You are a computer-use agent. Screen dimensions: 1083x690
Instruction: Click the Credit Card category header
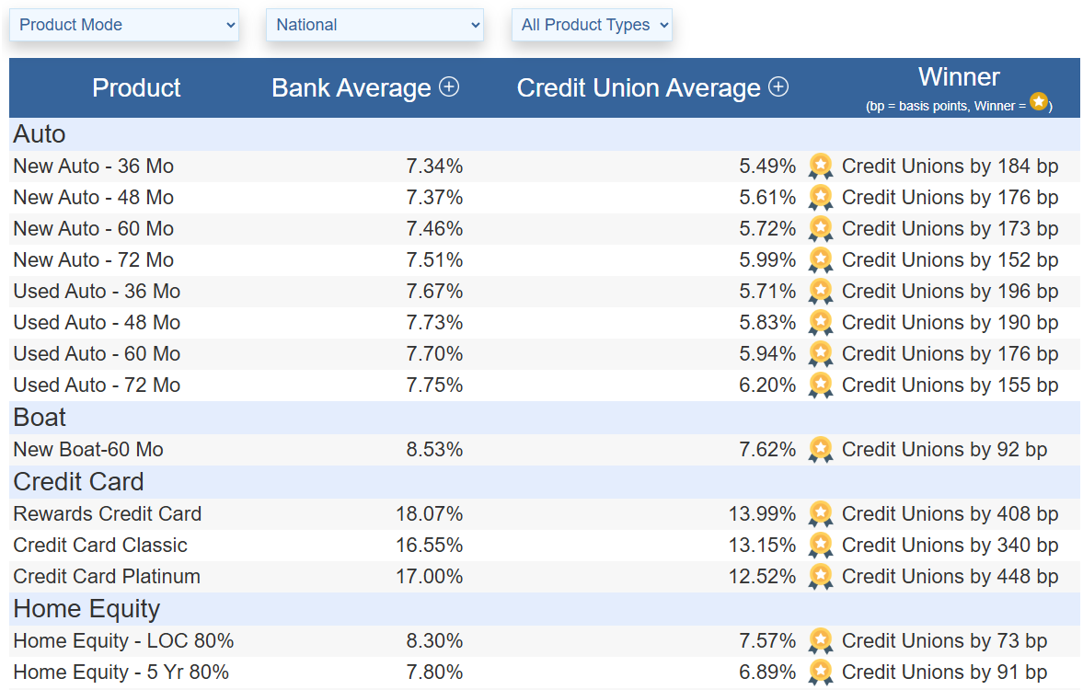click(x=78, y=482)
